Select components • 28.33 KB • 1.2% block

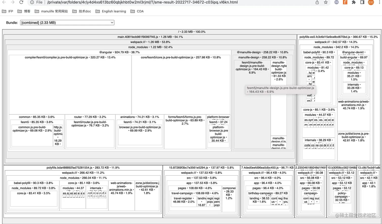pos(229,199)
